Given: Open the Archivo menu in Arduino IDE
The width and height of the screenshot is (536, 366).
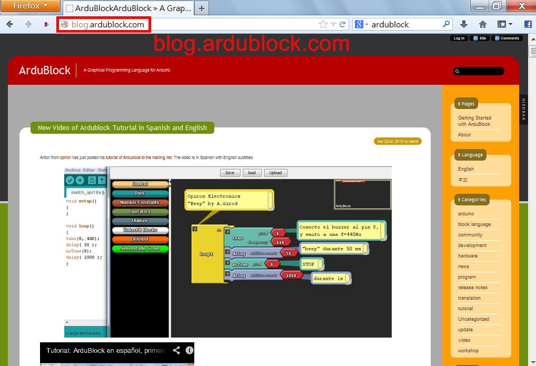Looking at the screenshot, I should coord(73,170).
